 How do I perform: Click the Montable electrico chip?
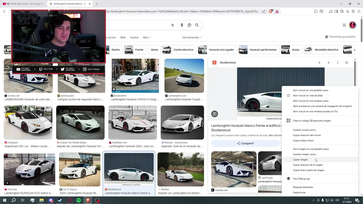click(x=322, y=50)
